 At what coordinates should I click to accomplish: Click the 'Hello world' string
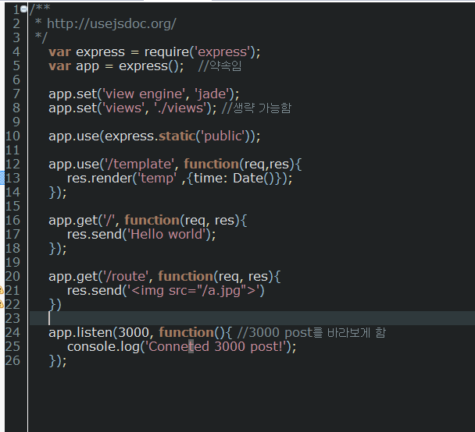coord(166,234)
